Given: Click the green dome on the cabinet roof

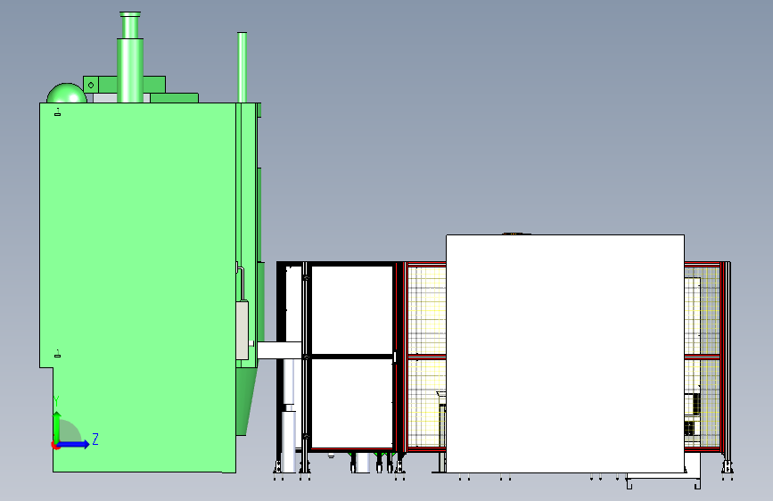Looking at the screenshot, I should pos(67,94).
